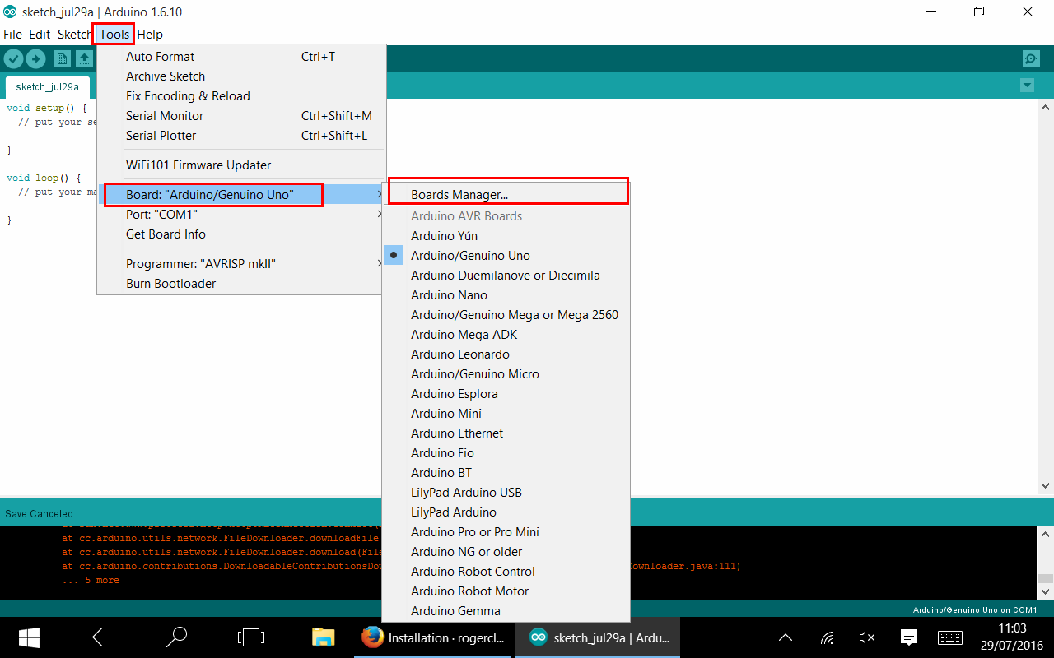
Task: Click the New sketch toolbar icon
Action: 62,58
